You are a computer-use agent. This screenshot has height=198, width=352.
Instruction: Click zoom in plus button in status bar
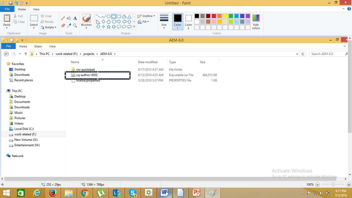click(348, 185)
